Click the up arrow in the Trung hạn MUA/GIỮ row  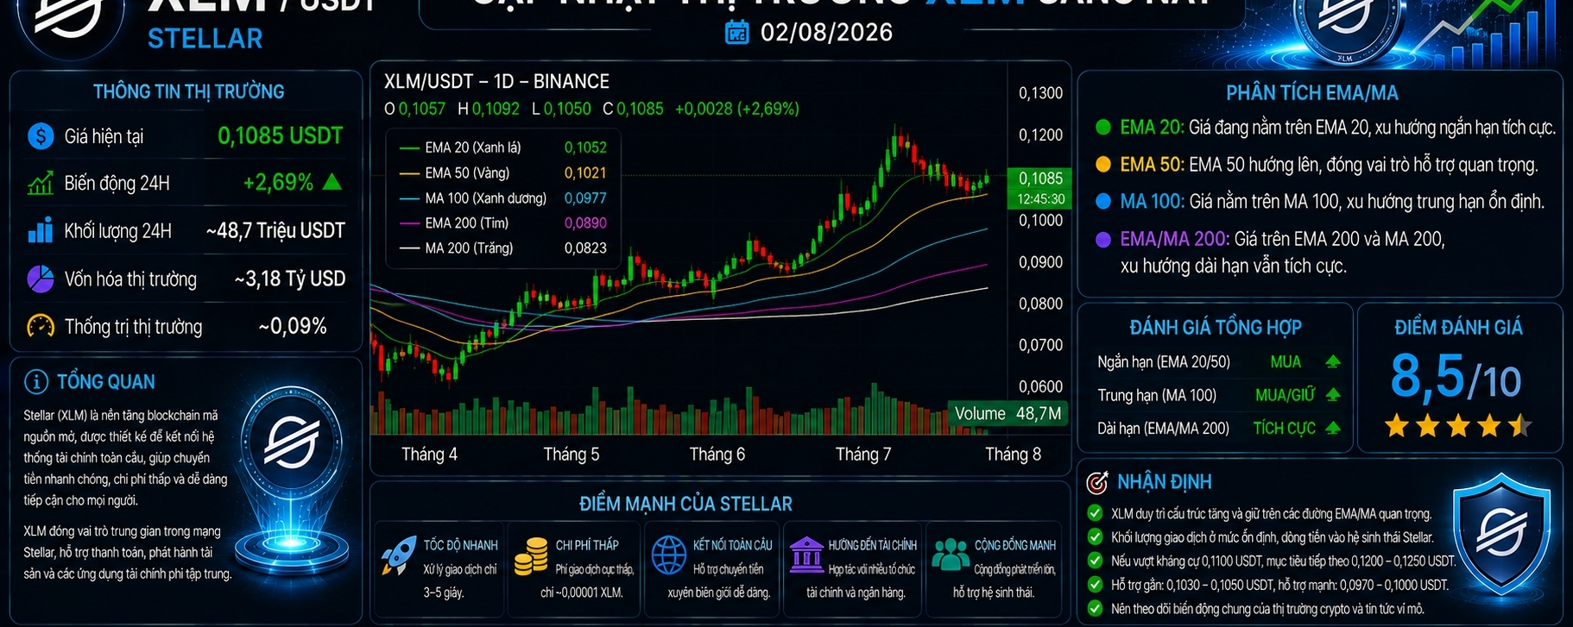(1333, 395)
